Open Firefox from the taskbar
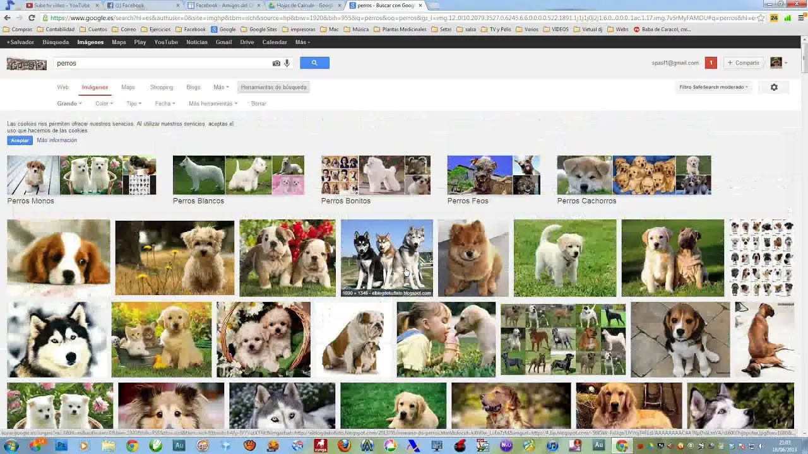808x454 pixels. [343, 446]
